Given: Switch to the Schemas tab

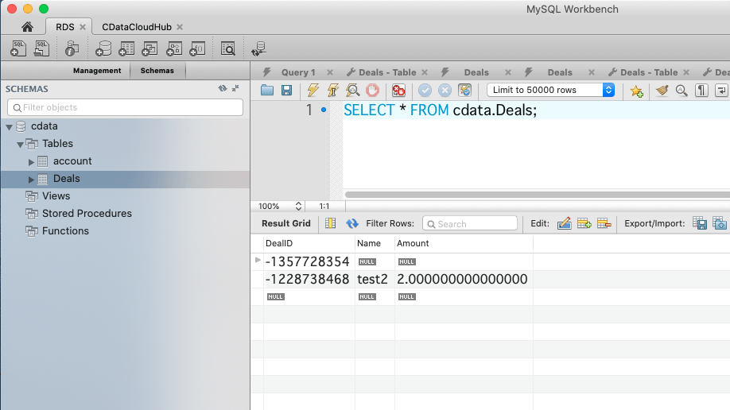Looking at the screenshot, I should pyautogui.click(x=157, y=70).
